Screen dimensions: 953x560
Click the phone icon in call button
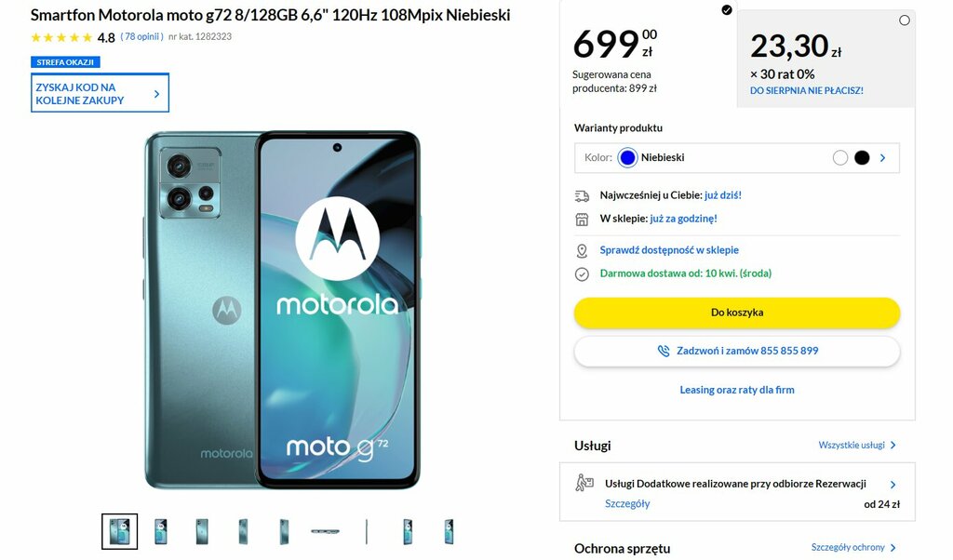click(x=663, y=351)
